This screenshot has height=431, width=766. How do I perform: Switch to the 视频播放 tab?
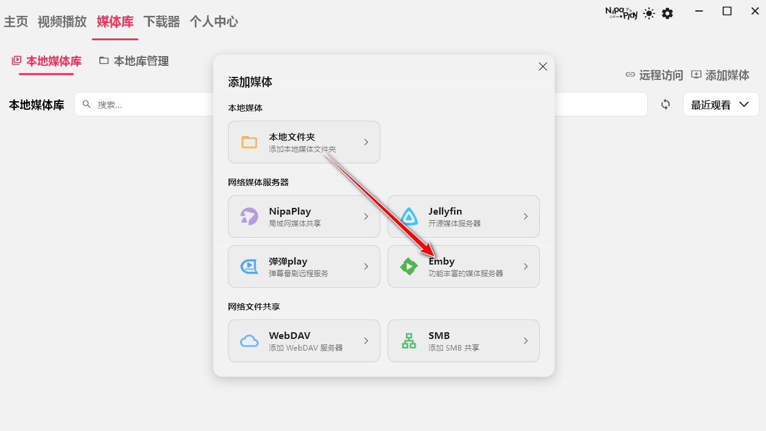(x=62, y=21)
